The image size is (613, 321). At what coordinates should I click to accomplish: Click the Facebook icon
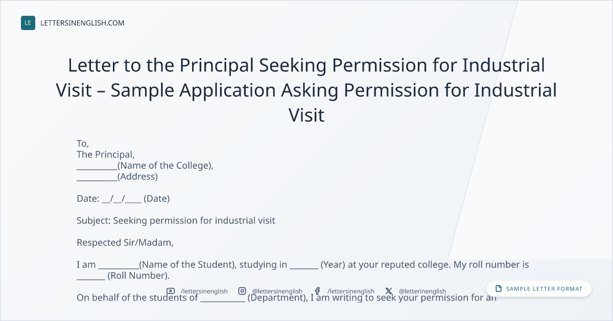pos(317,291)
